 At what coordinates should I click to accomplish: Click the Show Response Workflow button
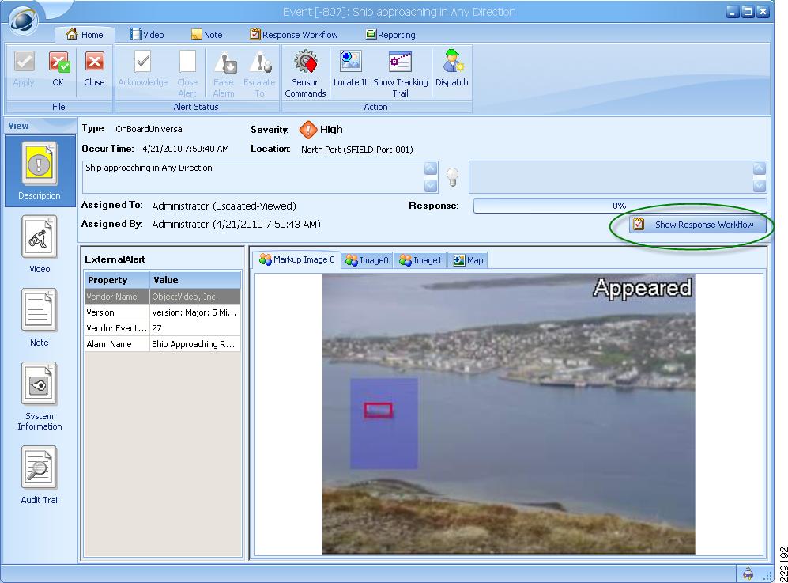(698, 225)
